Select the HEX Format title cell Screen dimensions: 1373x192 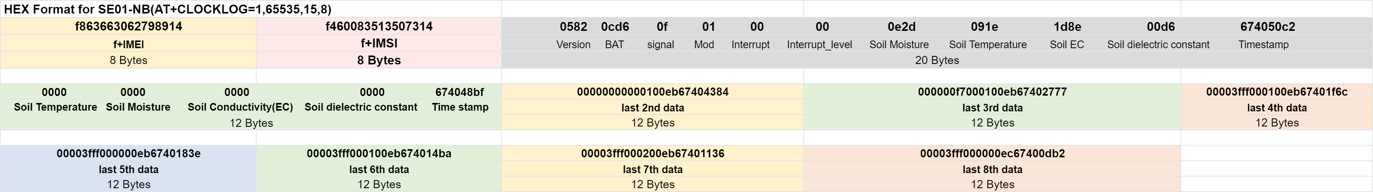tap(250, 9)
